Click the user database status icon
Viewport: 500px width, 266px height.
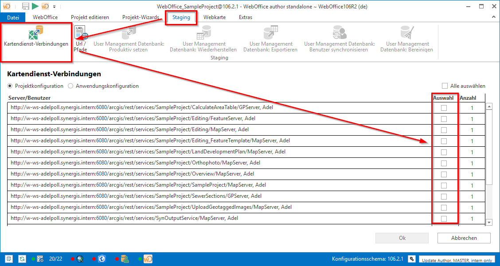(125, 259)
